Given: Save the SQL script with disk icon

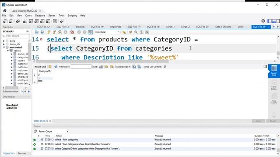Looking at the screenshot, I should click(42, 32).
